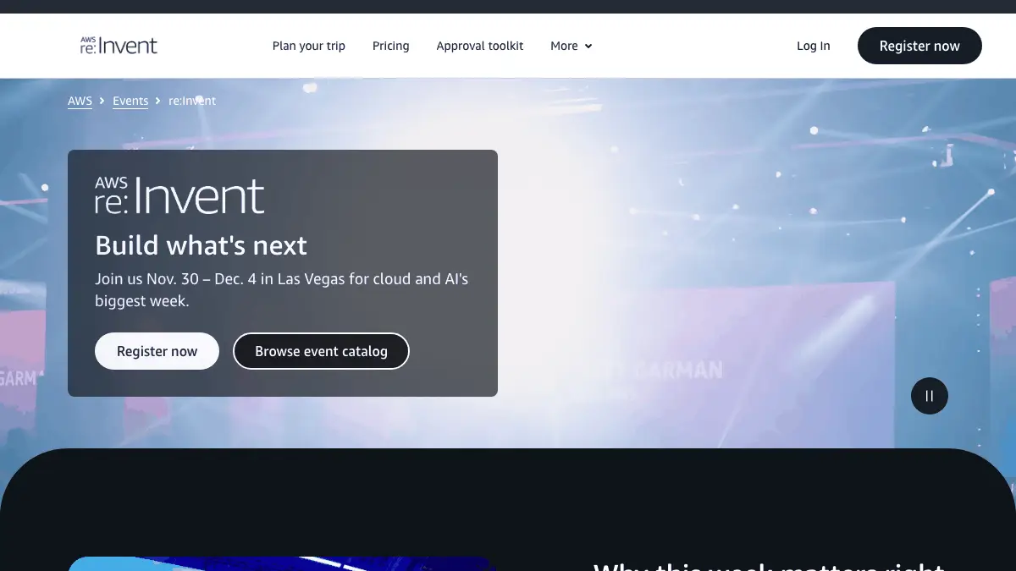Screen dimensions: 1016x571
Task: Follow the Events breadcrumb link
Action: (x=130, y=101)
